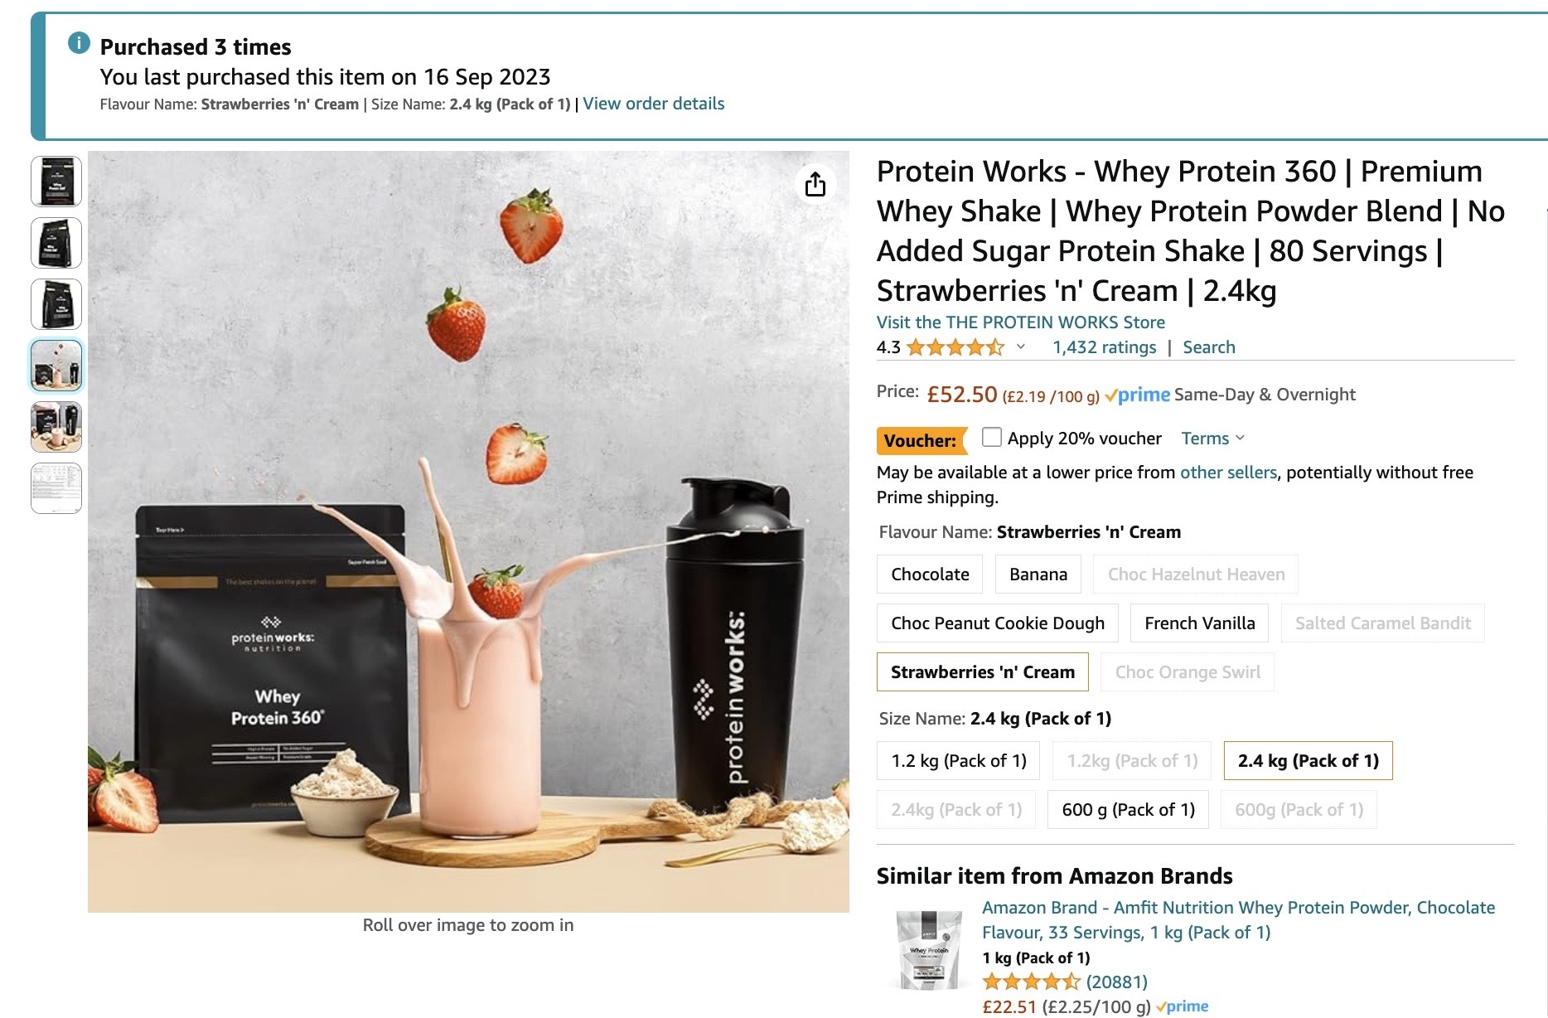Open the nutrition table thumbnail

pos(56,488)
